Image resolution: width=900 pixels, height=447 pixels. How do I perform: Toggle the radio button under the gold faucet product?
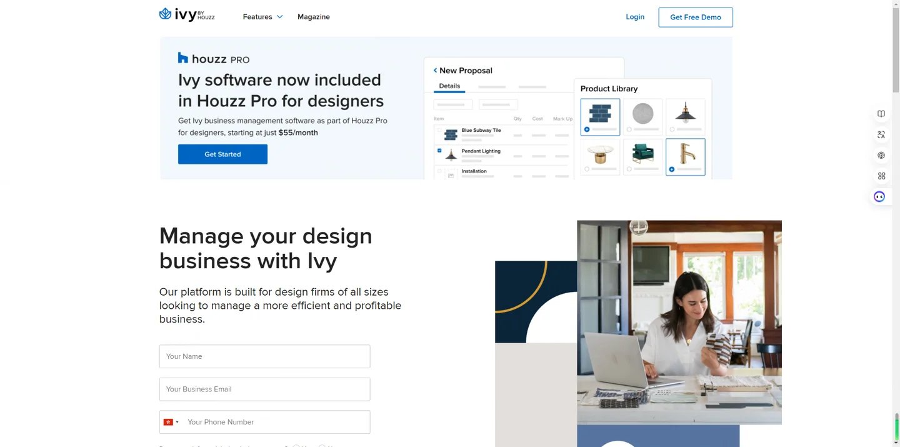672,169
